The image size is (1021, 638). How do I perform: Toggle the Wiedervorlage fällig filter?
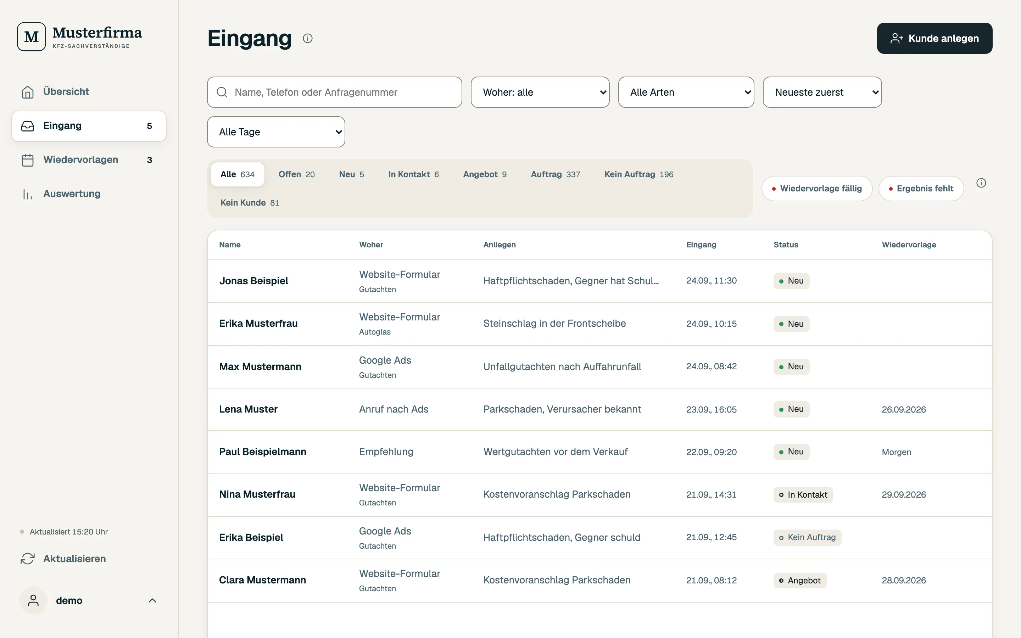pyautogui.click(x=817, y=189)
